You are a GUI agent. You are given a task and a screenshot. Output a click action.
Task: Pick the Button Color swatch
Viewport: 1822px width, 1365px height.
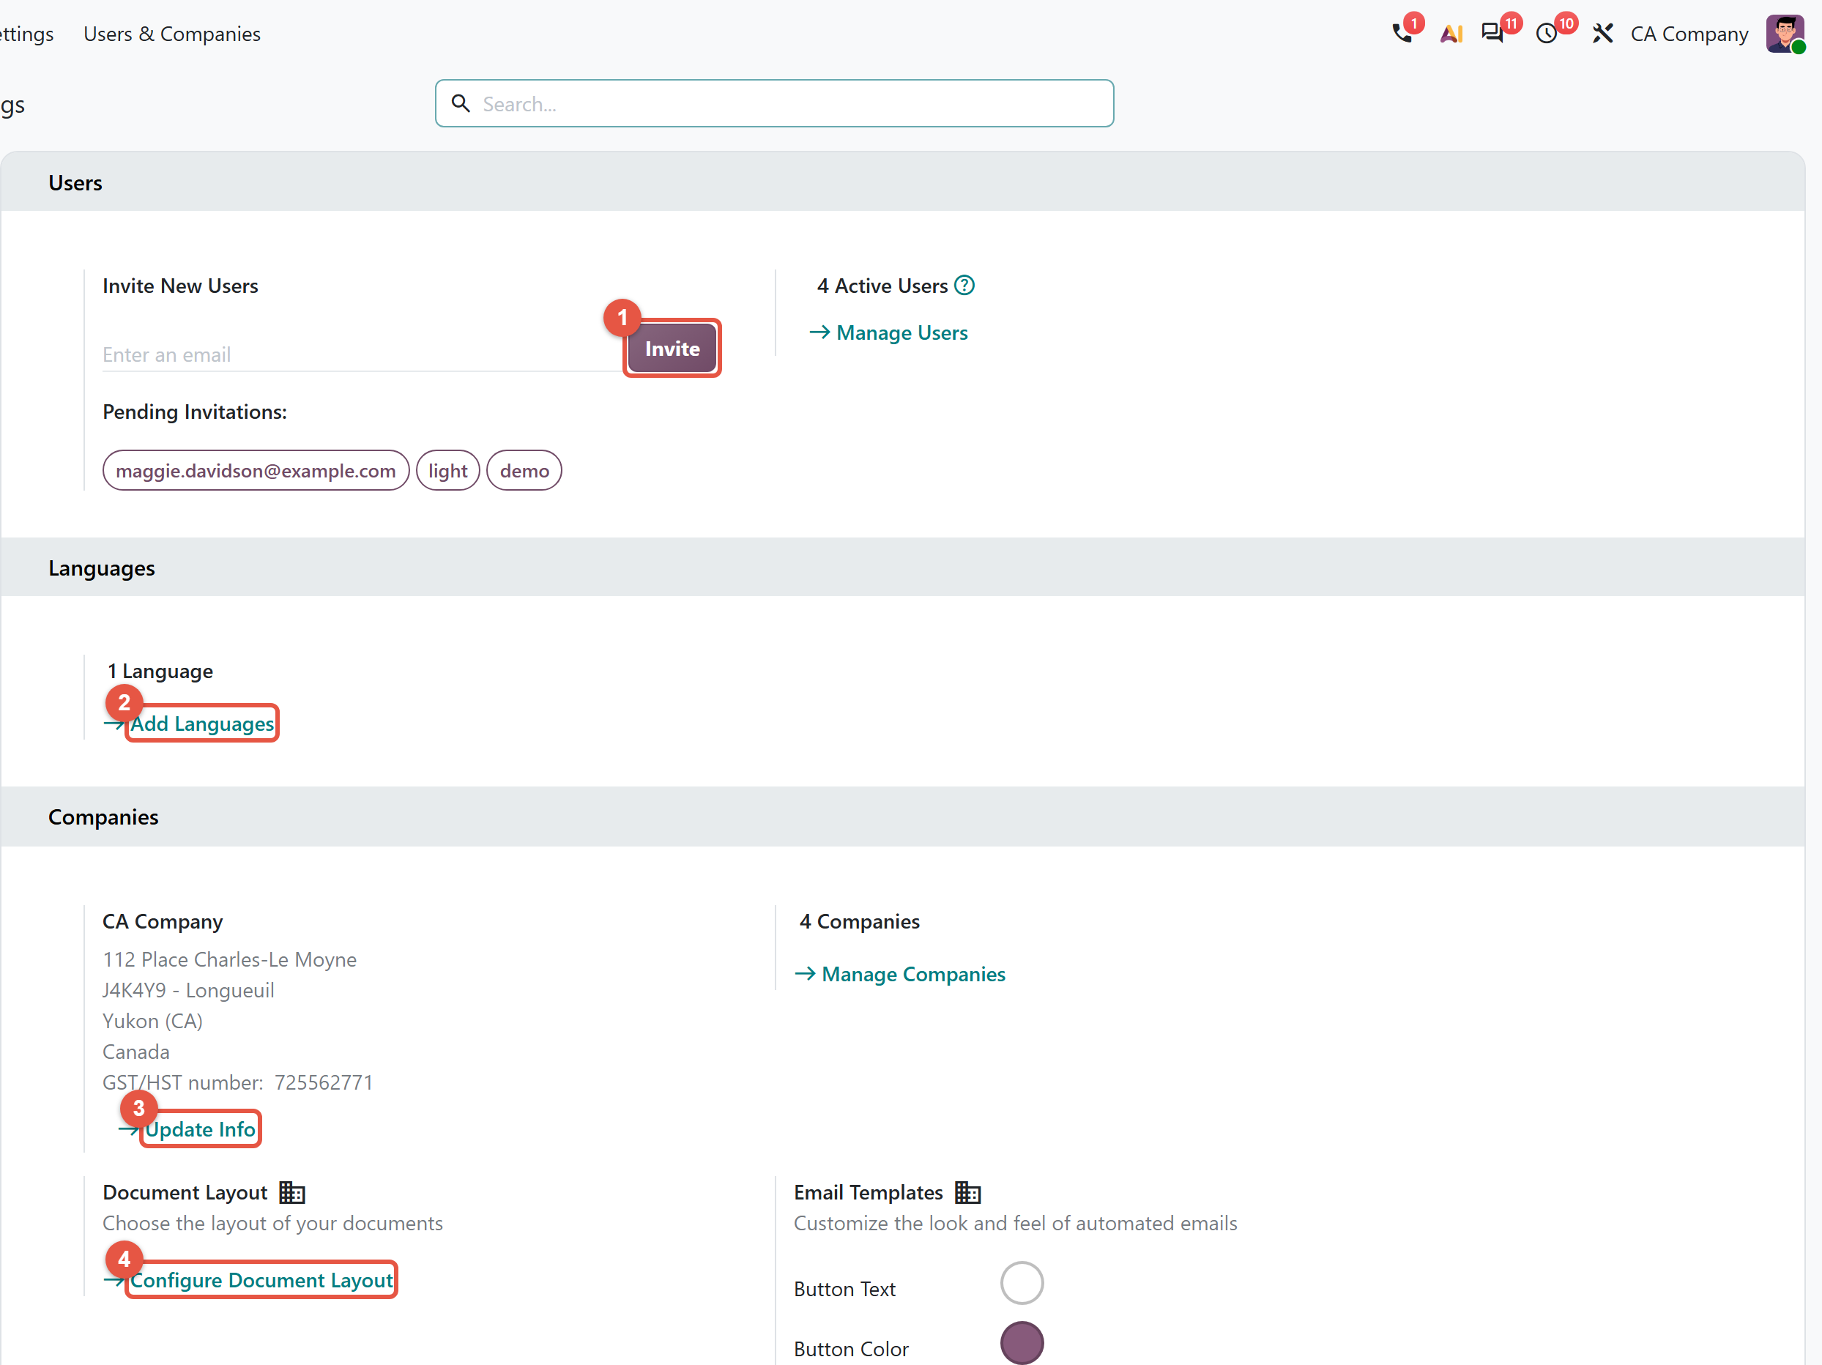(x=1022, y=1343)
